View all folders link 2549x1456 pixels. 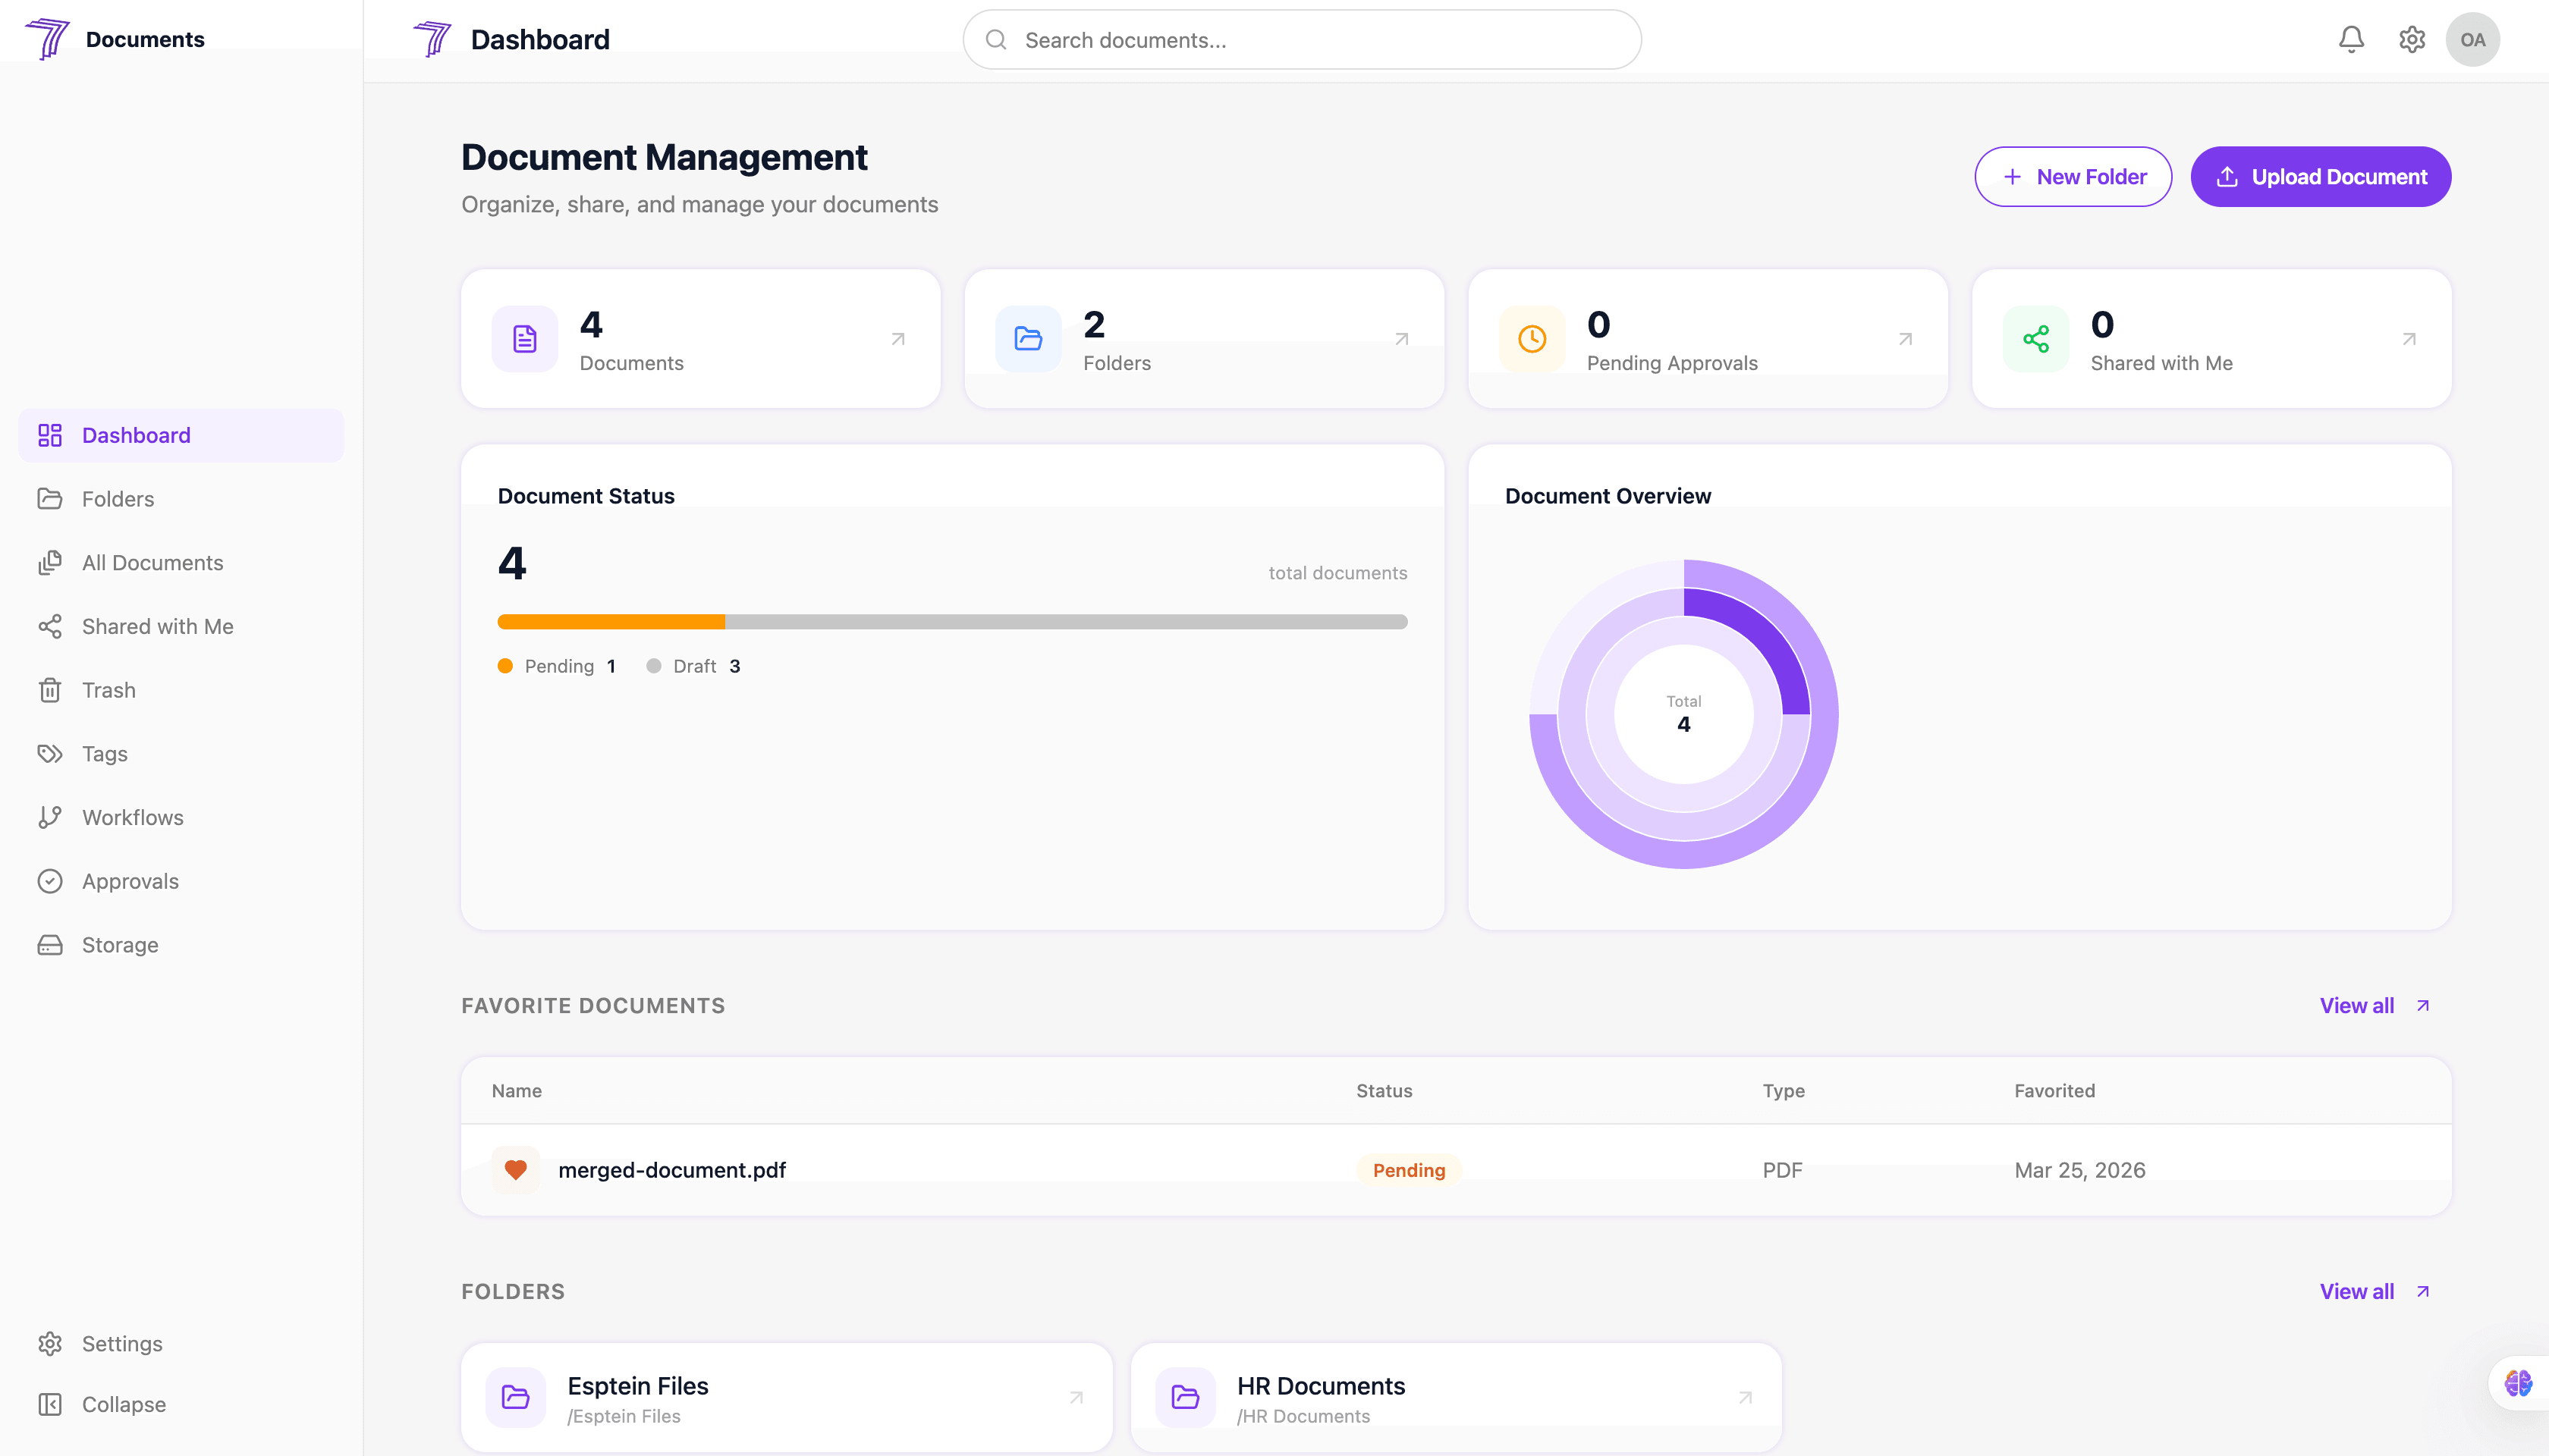pyautogui.click(x=2375, y=1291)
